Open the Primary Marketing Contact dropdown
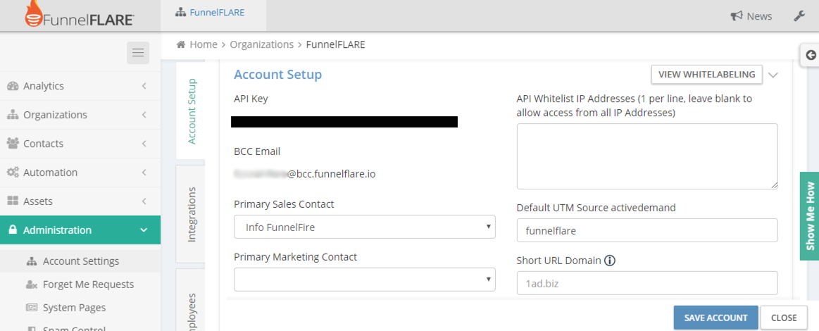This screenshot has width=819, height=331. (364, 280)
